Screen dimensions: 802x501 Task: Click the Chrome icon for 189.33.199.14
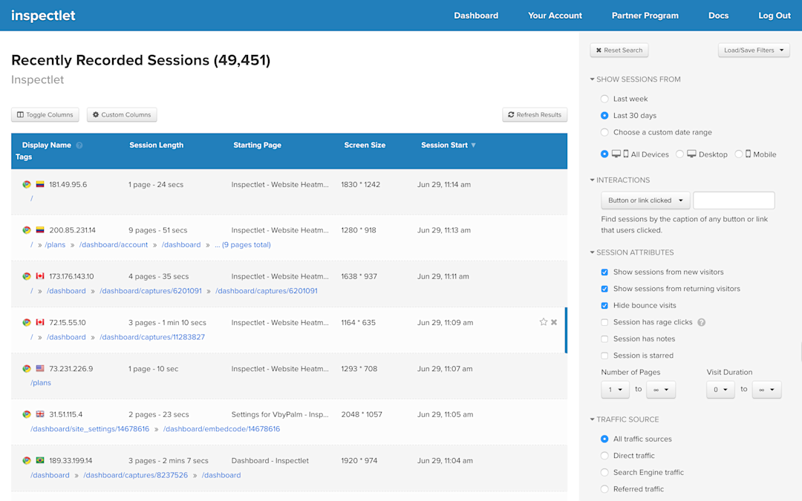click(27, 461)
